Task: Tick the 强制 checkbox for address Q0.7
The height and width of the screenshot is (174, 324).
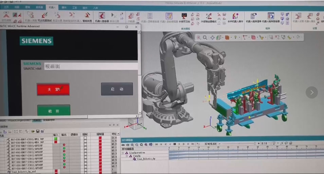Action: 85,167
